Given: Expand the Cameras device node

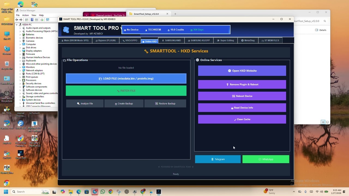Looking at the screenshot, I should (20, 41).
